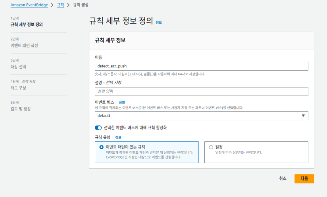This screenshot has height=197, width=327.
Task: Click the dropdown arrow in event bus selector
Action: (303, 116)
